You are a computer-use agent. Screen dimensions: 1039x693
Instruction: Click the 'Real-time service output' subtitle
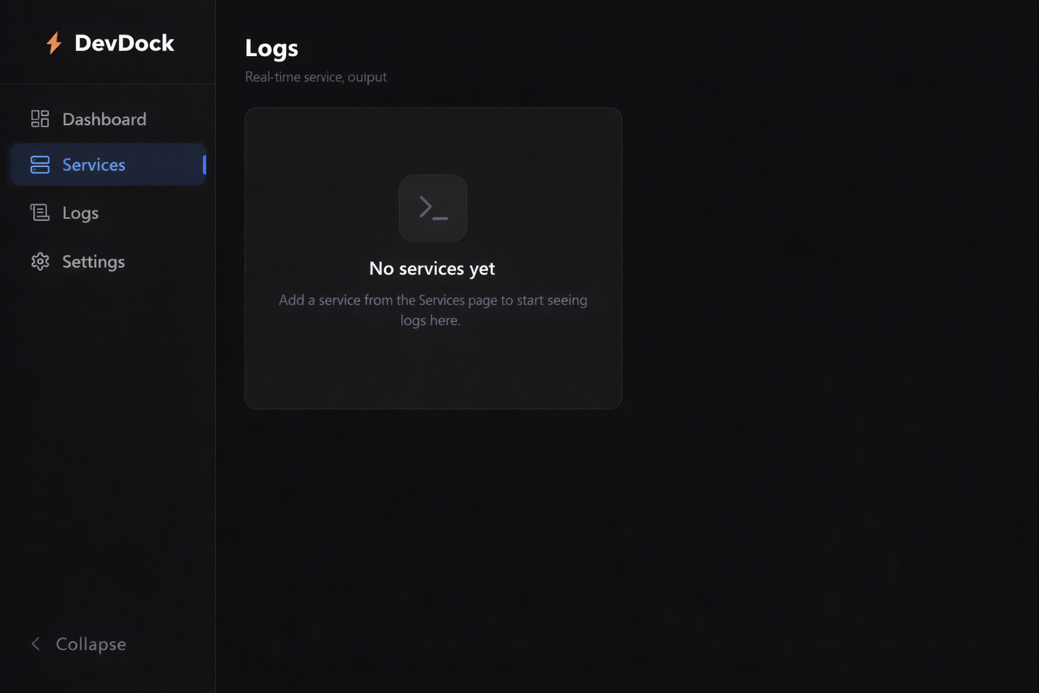tap(316, 77)
